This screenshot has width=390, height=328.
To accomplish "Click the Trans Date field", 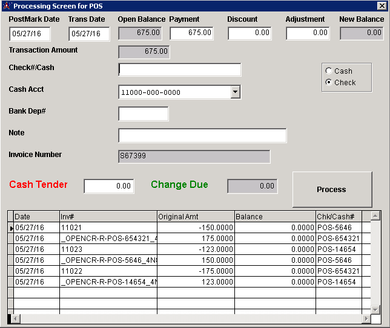I will coord(88,33).
